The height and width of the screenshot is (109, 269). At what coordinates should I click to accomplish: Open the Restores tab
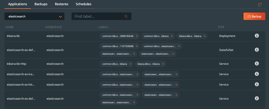(61, 4)
